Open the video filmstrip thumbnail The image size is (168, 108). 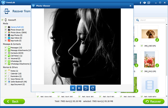[x=150, y=85]
